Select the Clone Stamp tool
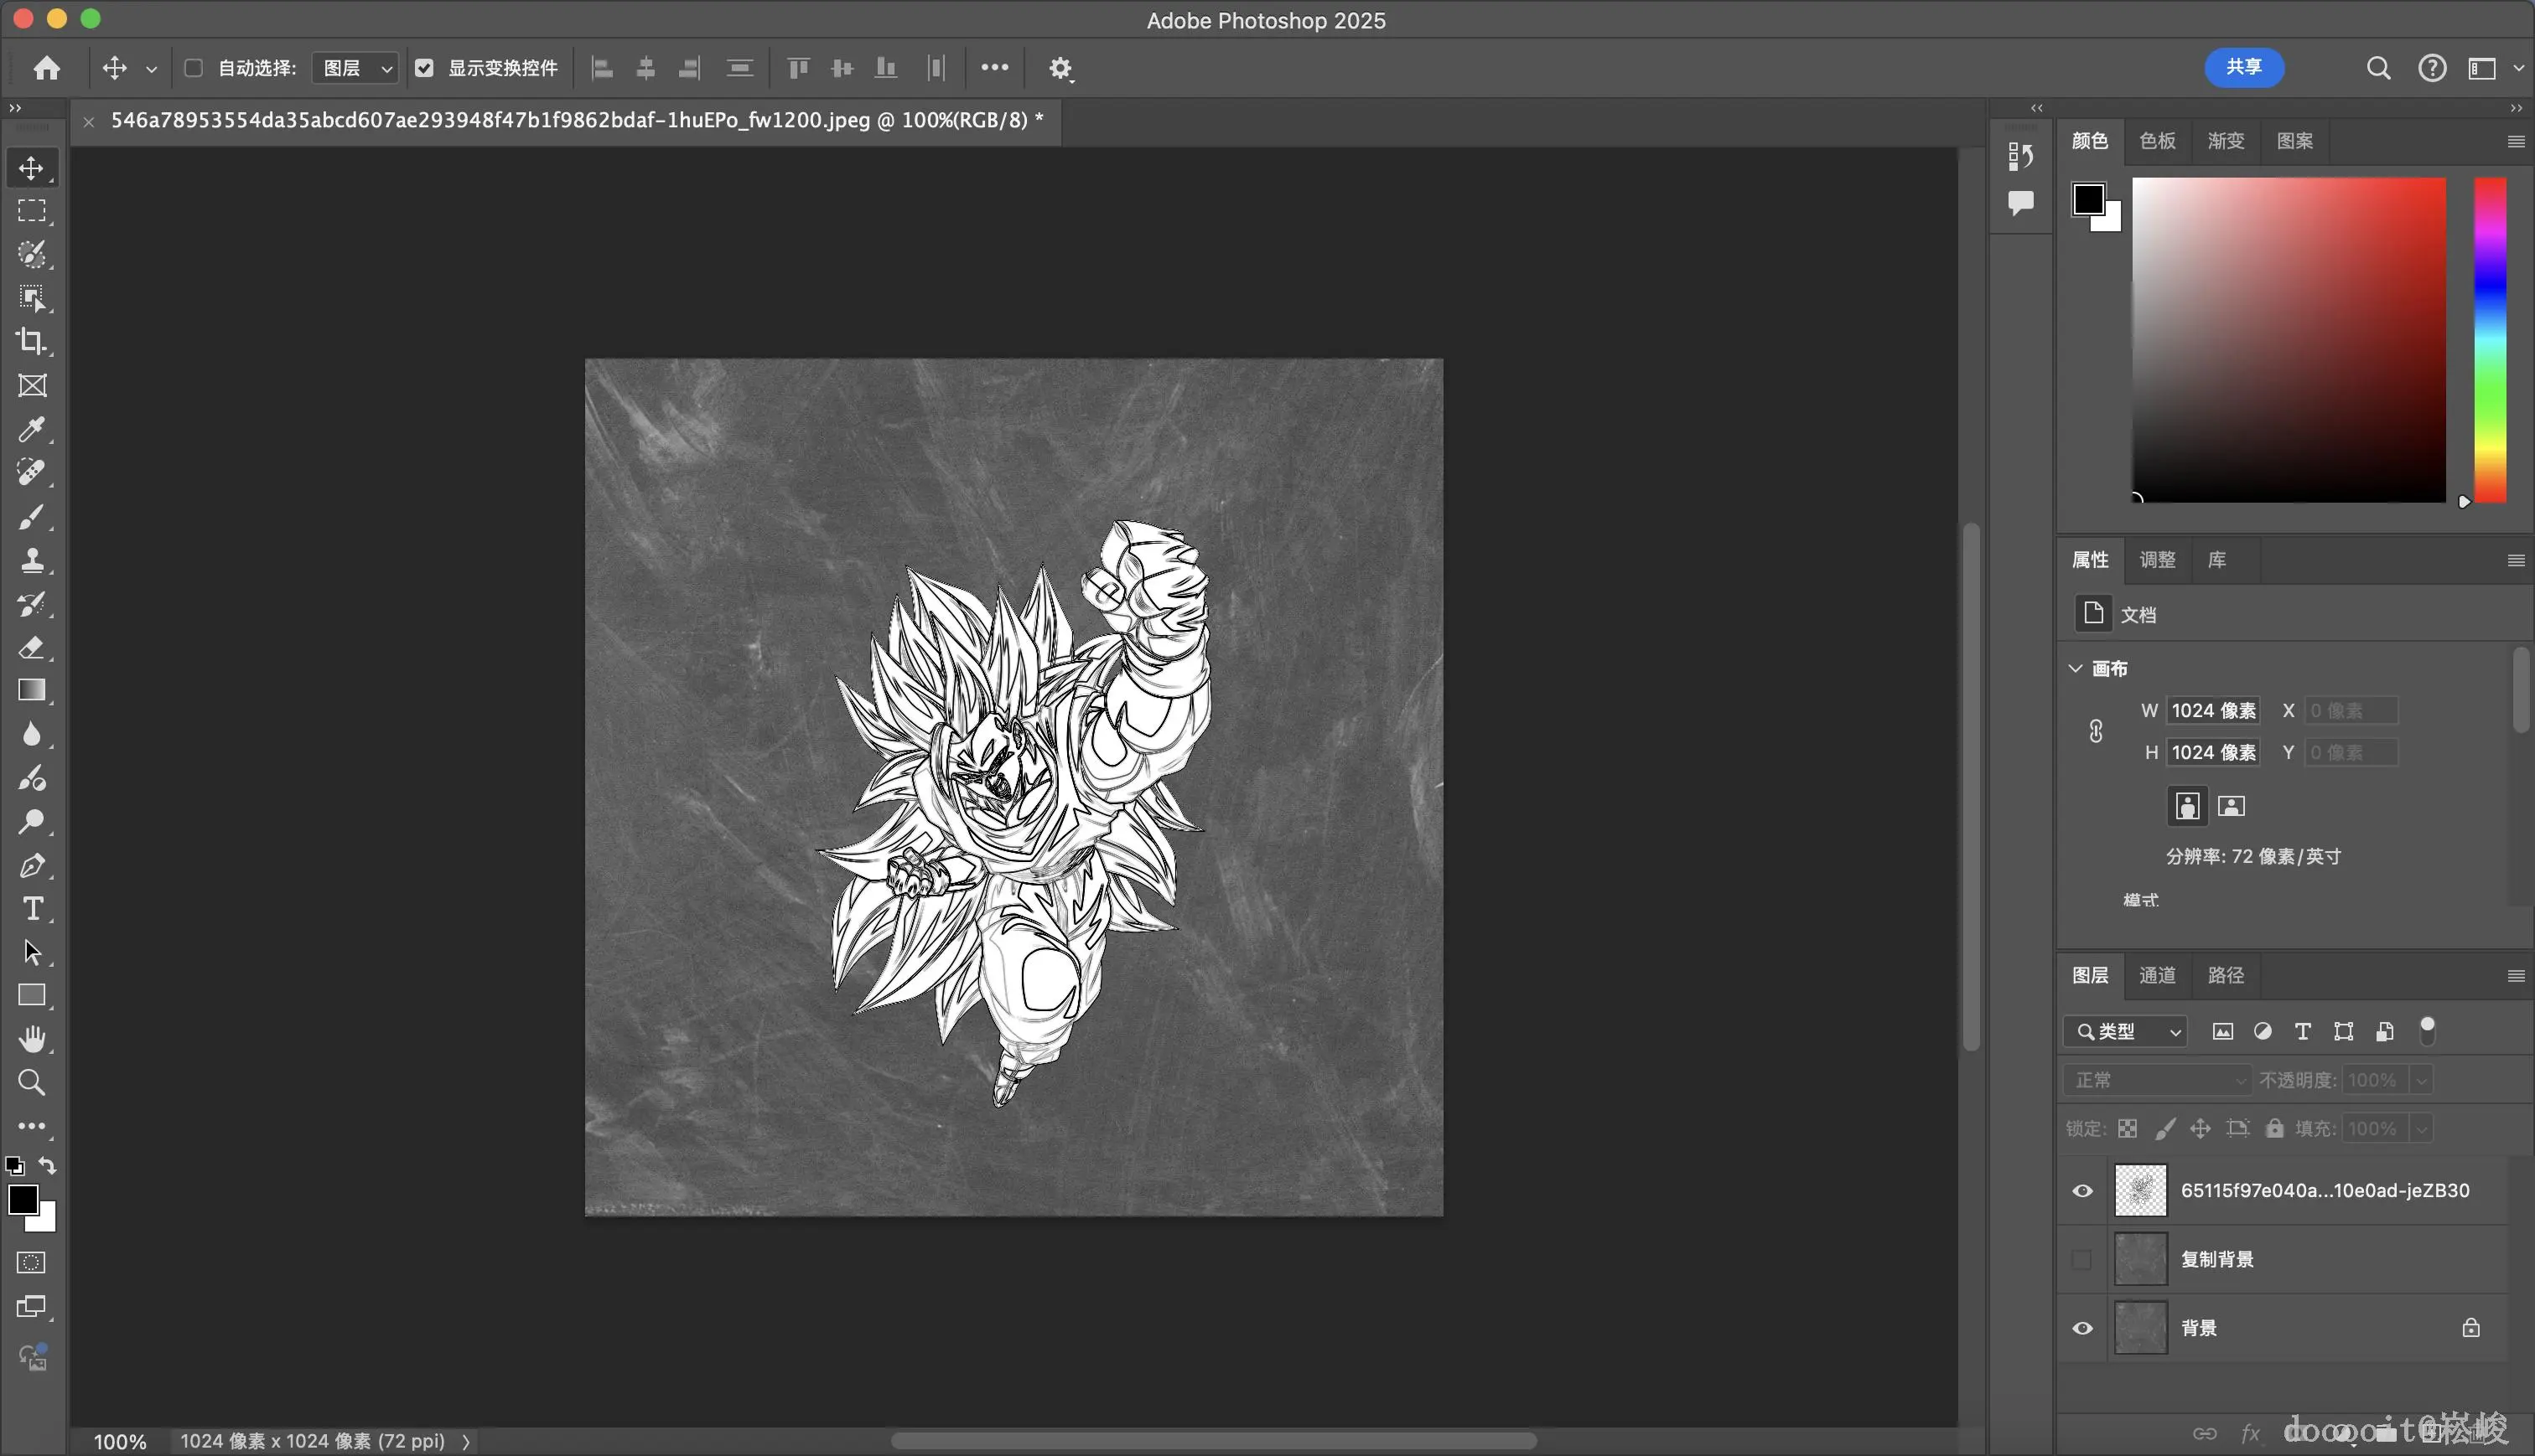Viewport: 2535px width, 1456px height. pyautogui.click(x=31, y=560)
